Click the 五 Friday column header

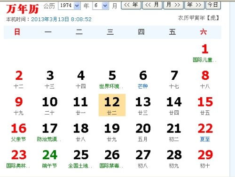[x=172, y=32]
